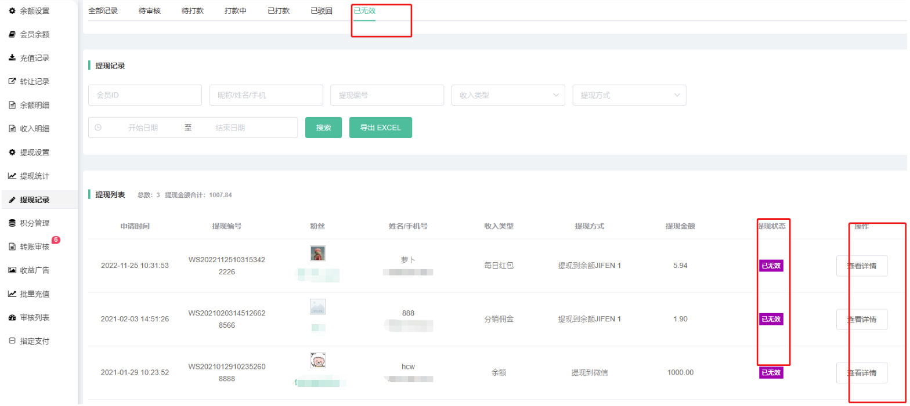Click the gear icon beside 余额设置
910x406 pixels.
click(12, 10)
